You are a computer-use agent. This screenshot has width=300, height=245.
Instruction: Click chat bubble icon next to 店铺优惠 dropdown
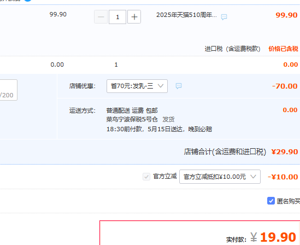pyautogui.click(x=179, y=86)
